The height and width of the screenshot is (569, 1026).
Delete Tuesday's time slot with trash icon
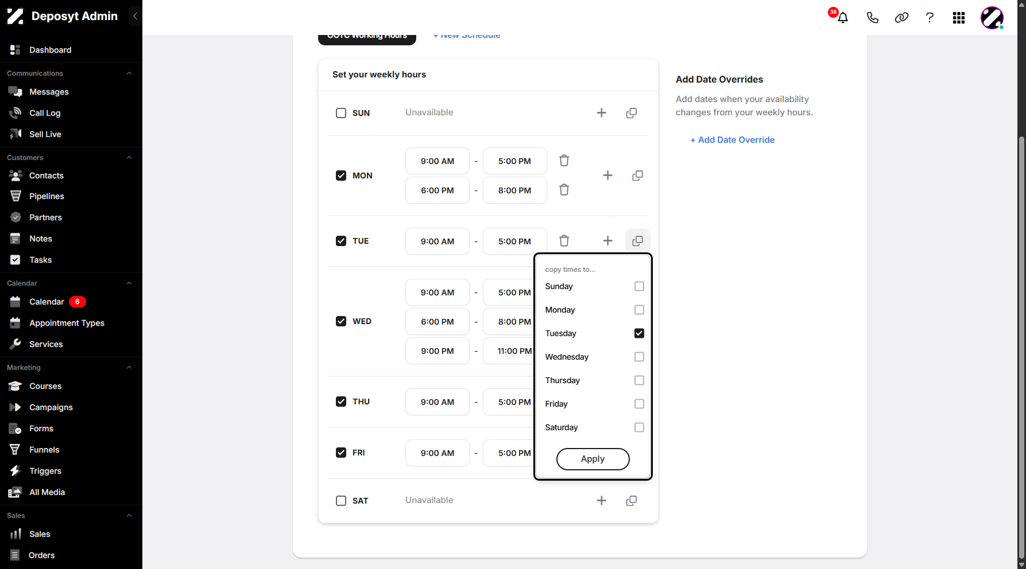coord(564,241)
